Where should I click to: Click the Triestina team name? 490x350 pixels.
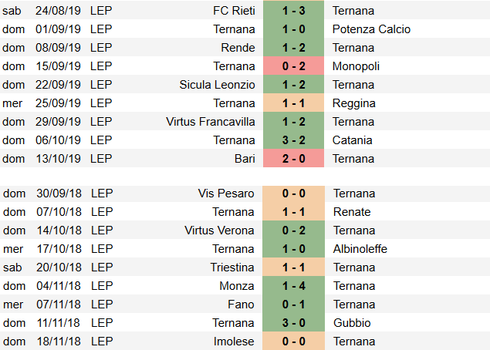tap(231, 268)
